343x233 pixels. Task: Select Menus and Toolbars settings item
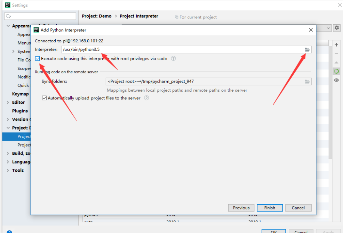pos(24,43)
